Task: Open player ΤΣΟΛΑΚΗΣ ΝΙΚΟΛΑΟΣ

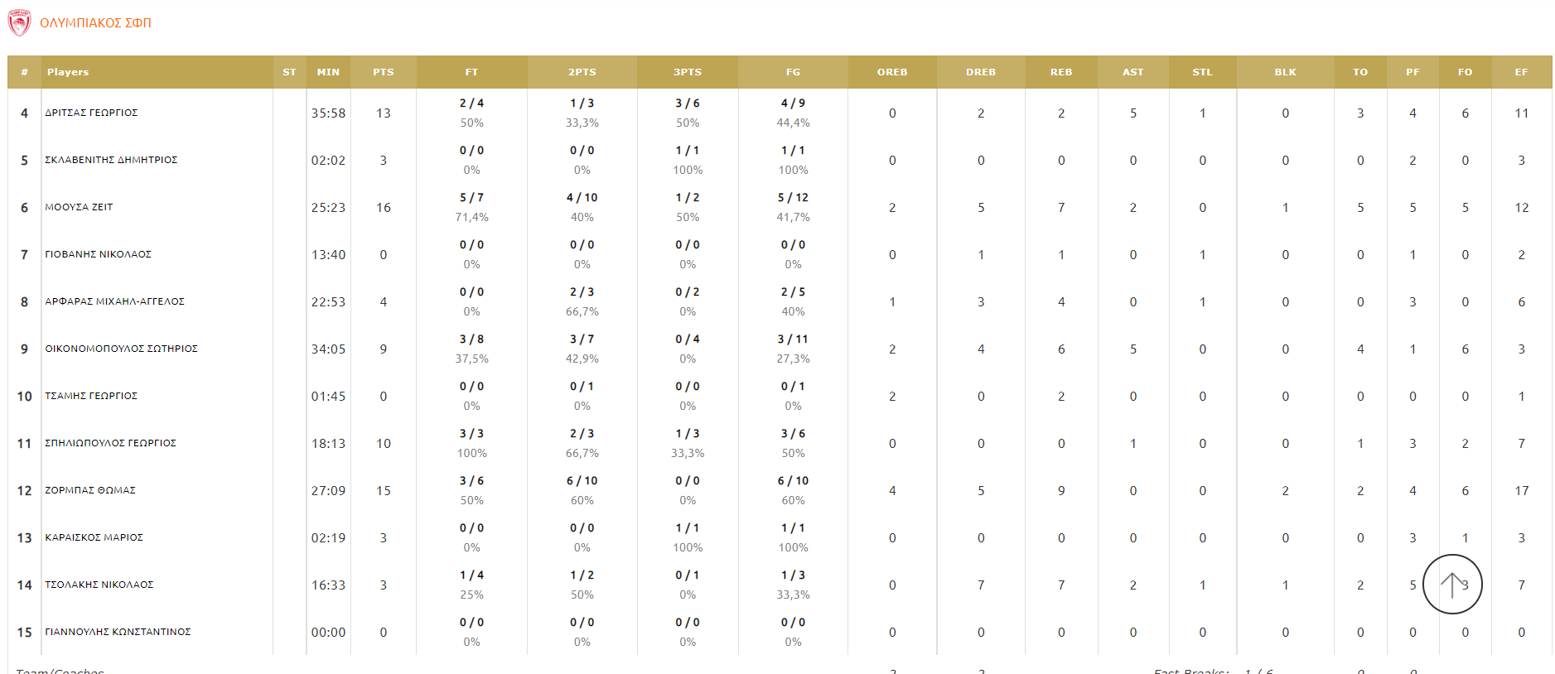Action: 99,585
